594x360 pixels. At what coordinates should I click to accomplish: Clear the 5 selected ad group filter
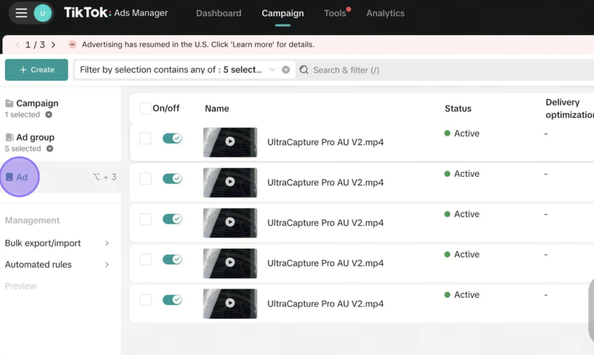pos(50,149)
